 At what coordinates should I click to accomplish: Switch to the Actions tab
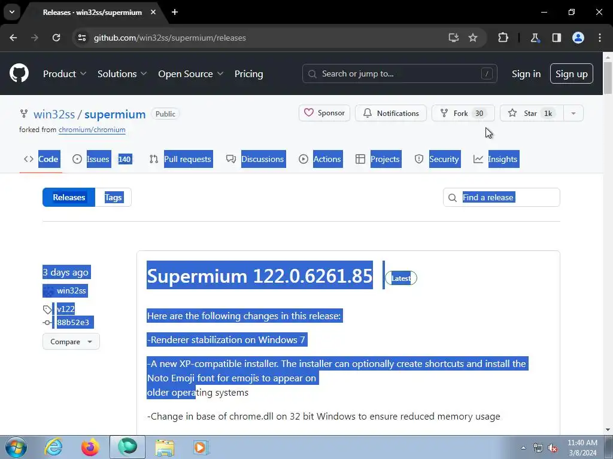coord(320,159)
